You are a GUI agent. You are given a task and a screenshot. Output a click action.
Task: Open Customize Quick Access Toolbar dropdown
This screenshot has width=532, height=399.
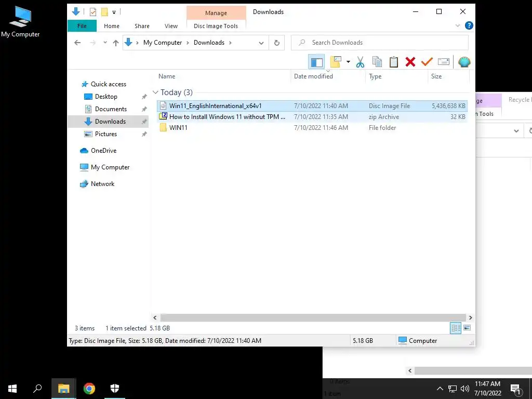114,12
